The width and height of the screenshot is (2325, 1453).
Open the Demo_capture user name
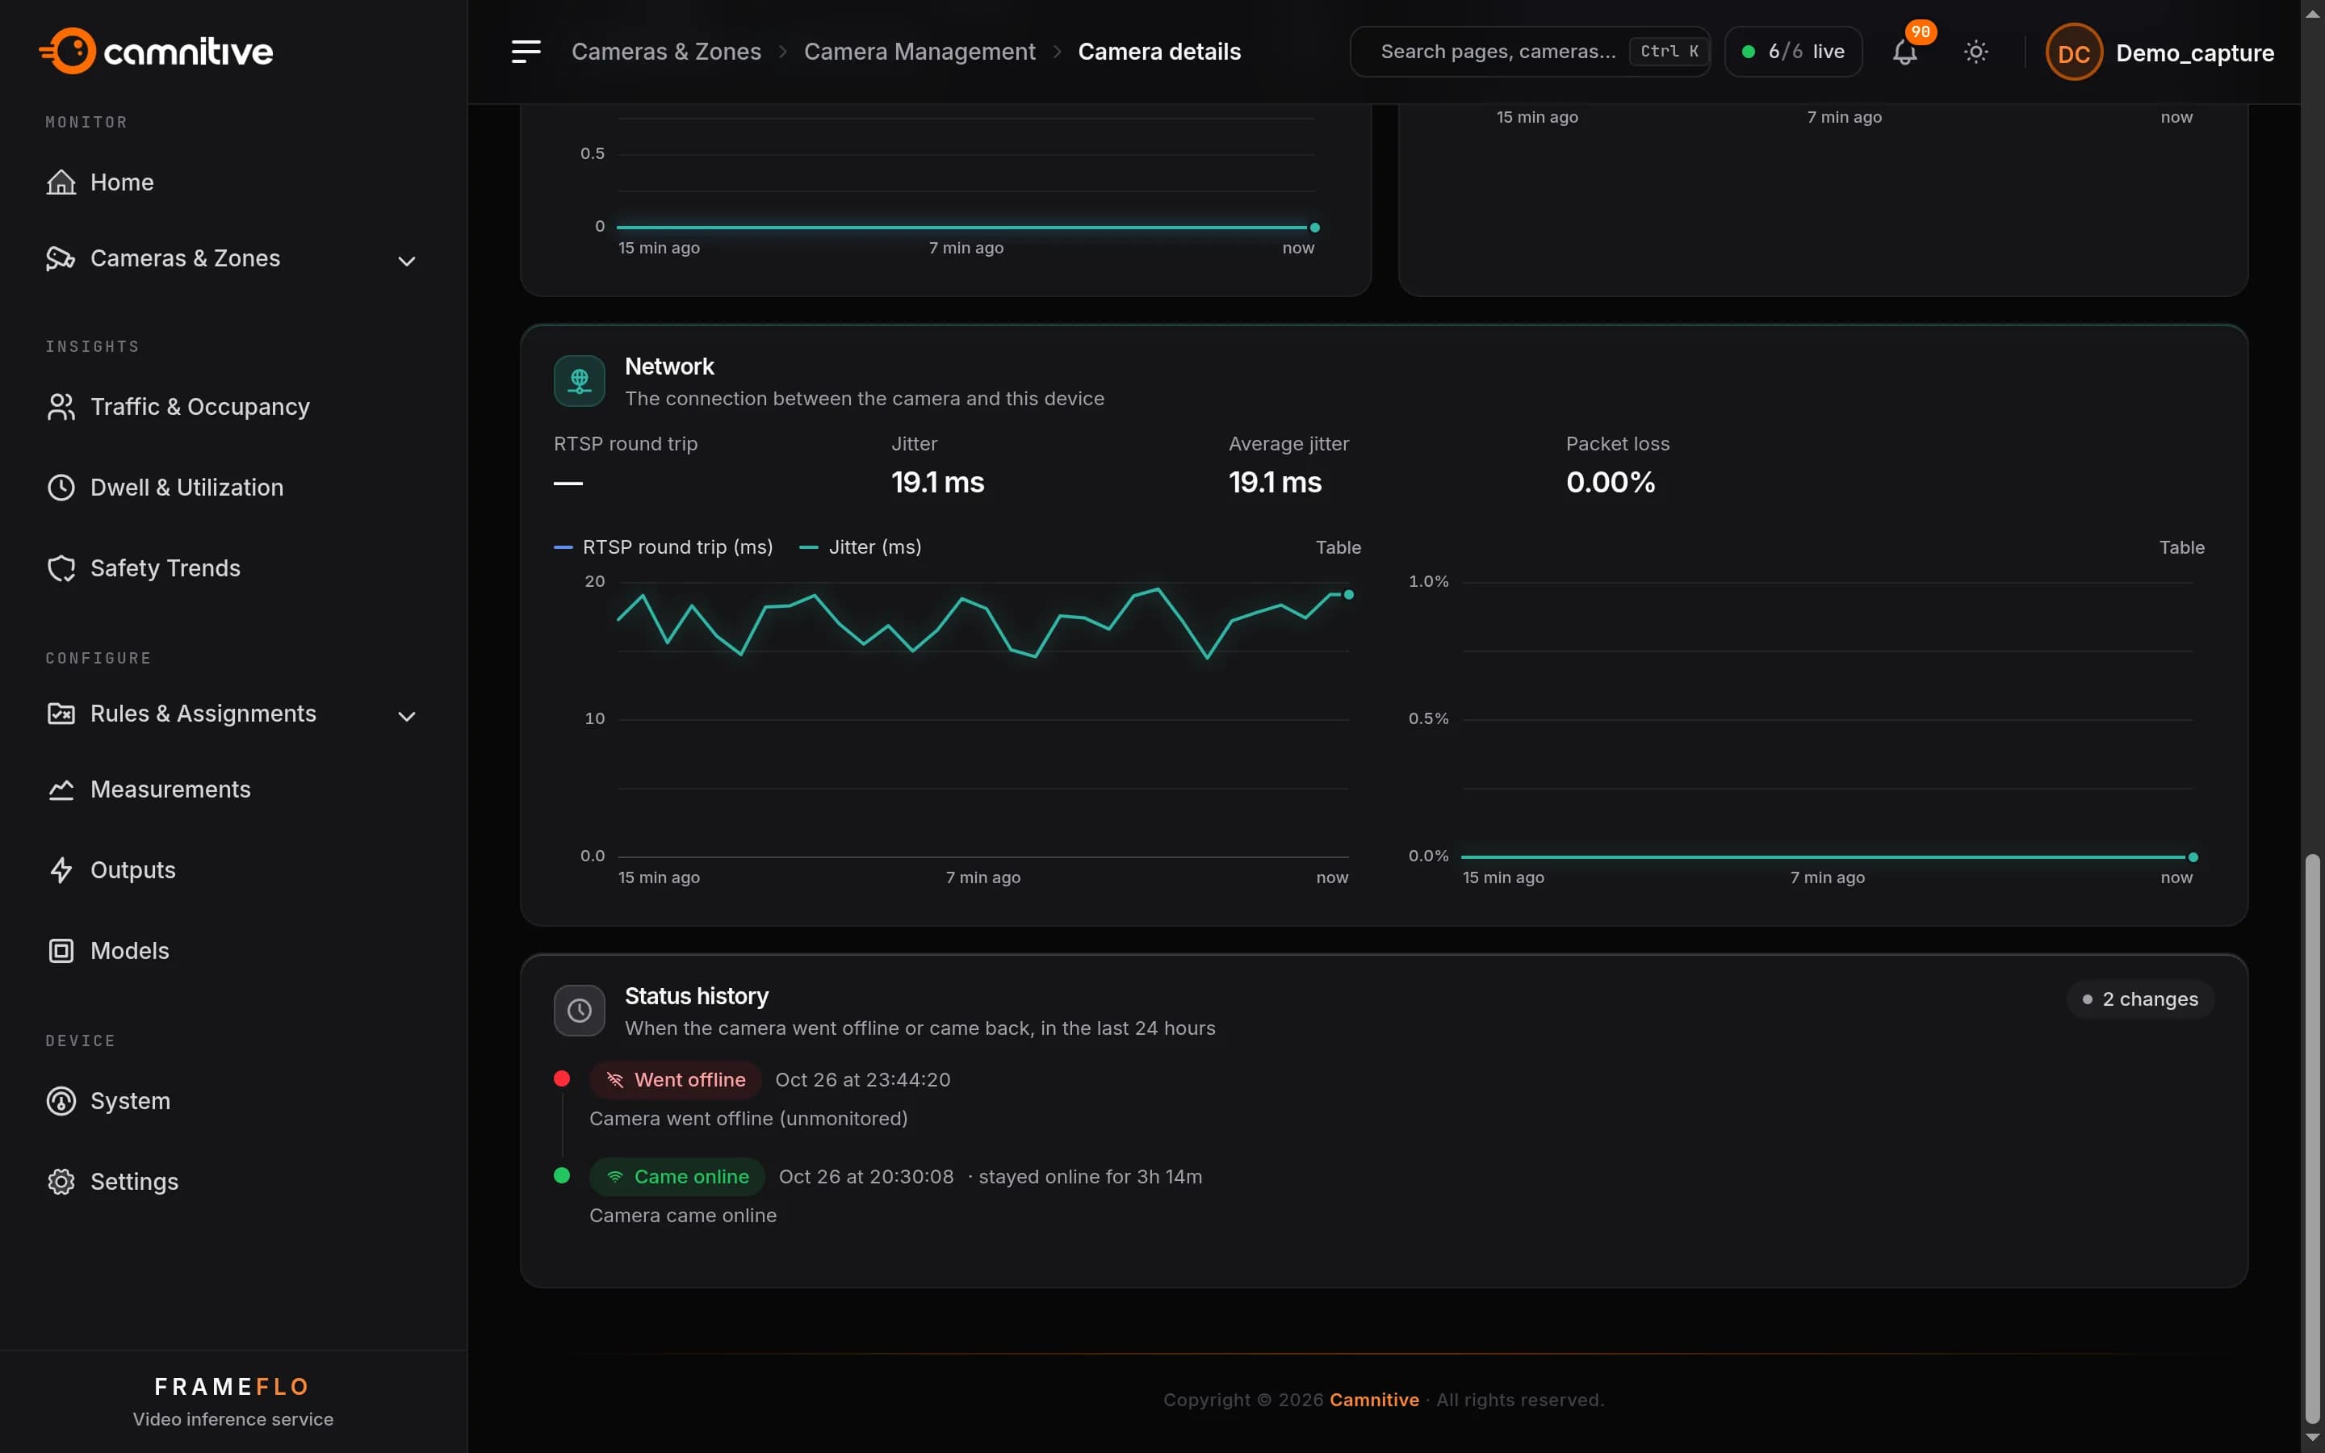pyautogui.click(x=2194, y=52)
